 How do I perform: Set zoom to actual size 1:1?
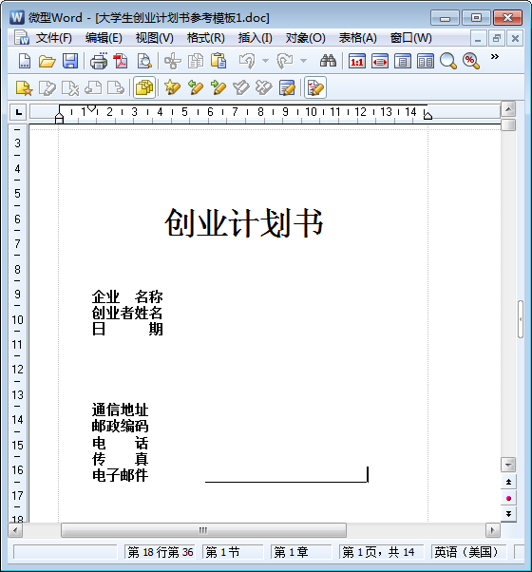pyautogui.click(x=356, y=61)
